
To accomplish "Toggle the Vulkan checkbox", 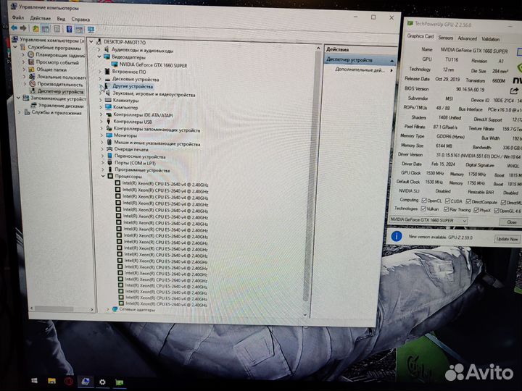I will [x=423, y=209].
